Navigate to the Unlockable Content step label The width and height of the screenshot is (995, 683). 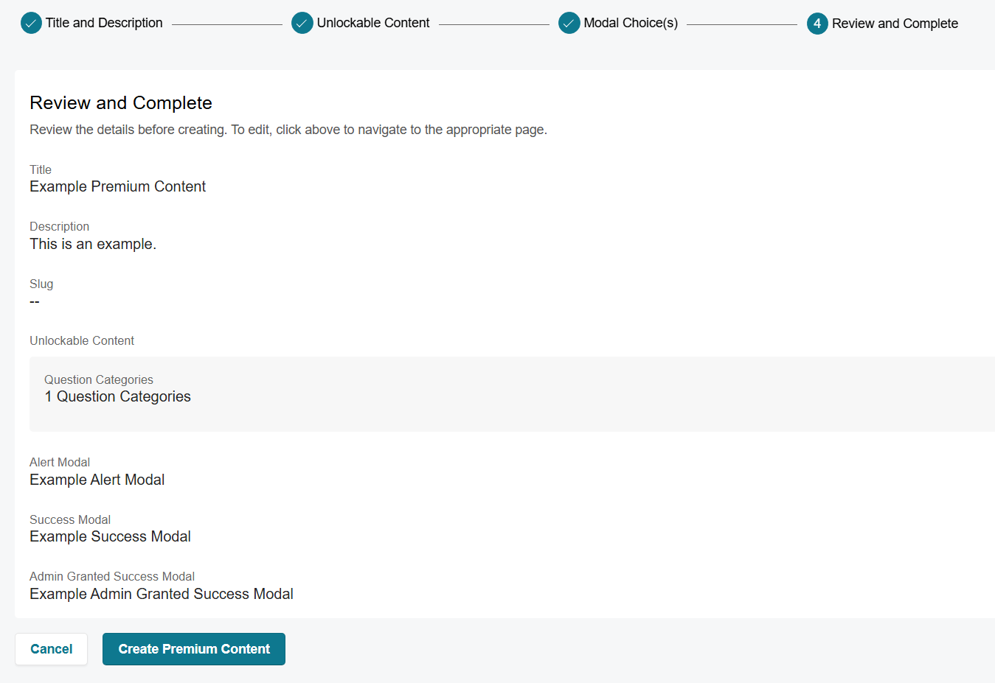373,23
